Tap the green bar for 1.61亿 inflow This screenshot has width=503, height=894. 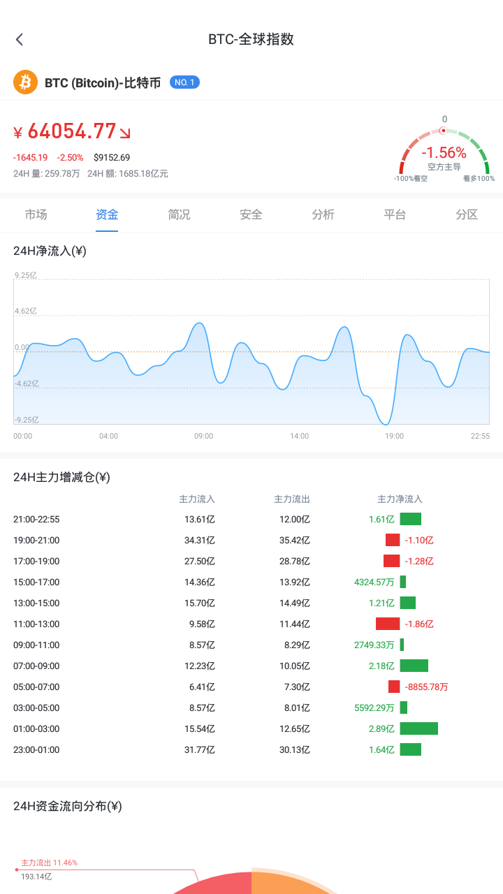pyautogui.click(x=411, y=519)
